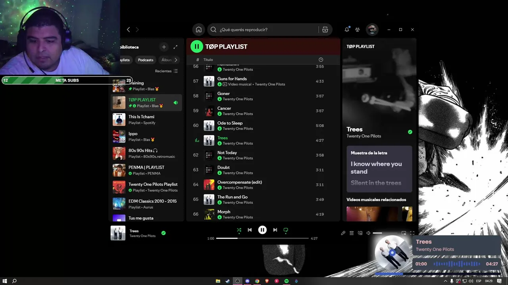Play track Ode to Sleep
Image resolution: width=508 pixels, height=285 pixels.
click(263, 125)
